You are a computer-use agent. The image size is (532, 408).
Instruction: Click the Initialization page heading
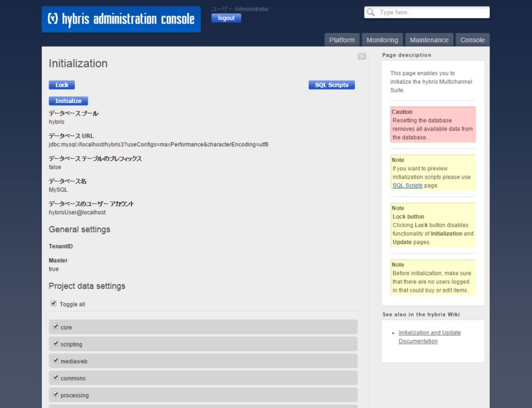pos(78,64)
